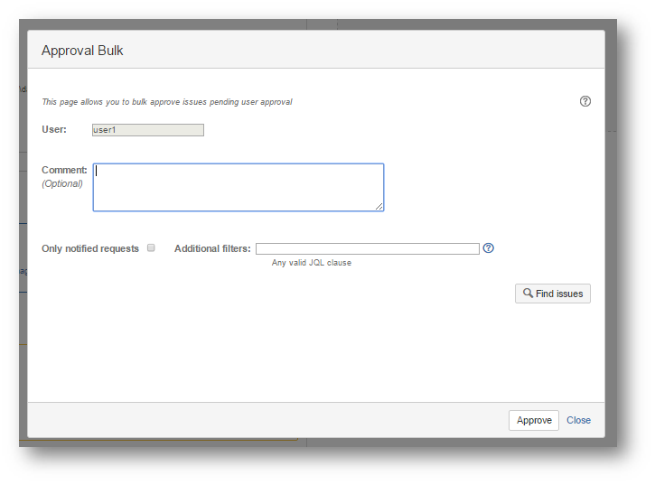
Task: Open the page help question mark icon
Action: [585, 101]
